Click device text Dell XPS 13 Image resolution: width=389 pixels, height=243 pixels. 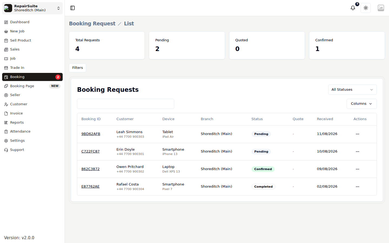pyautogui.click(x=171, y=172)
